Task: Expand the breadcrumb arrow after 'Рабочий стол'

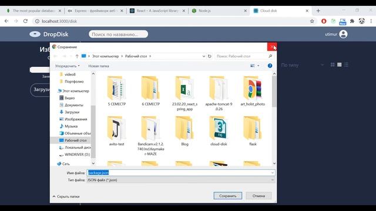Action: (x=150, y=56)
